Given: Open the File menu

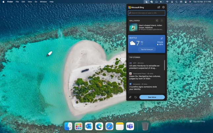Looking at the screenshot, I should (17, 2).
